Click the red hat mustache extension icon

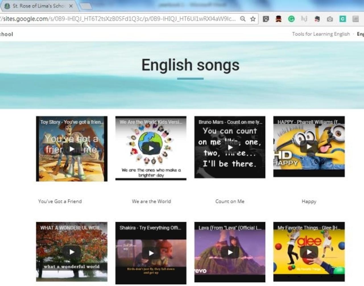(278, 19)
